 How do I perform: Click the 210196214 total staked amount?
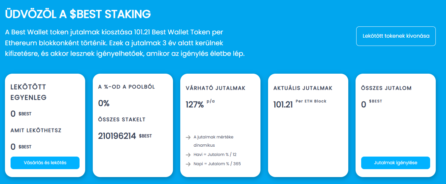point(117,136)
